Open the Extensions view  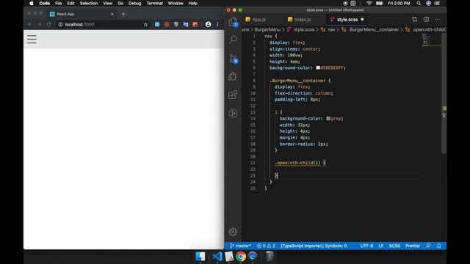click(233, 95)
